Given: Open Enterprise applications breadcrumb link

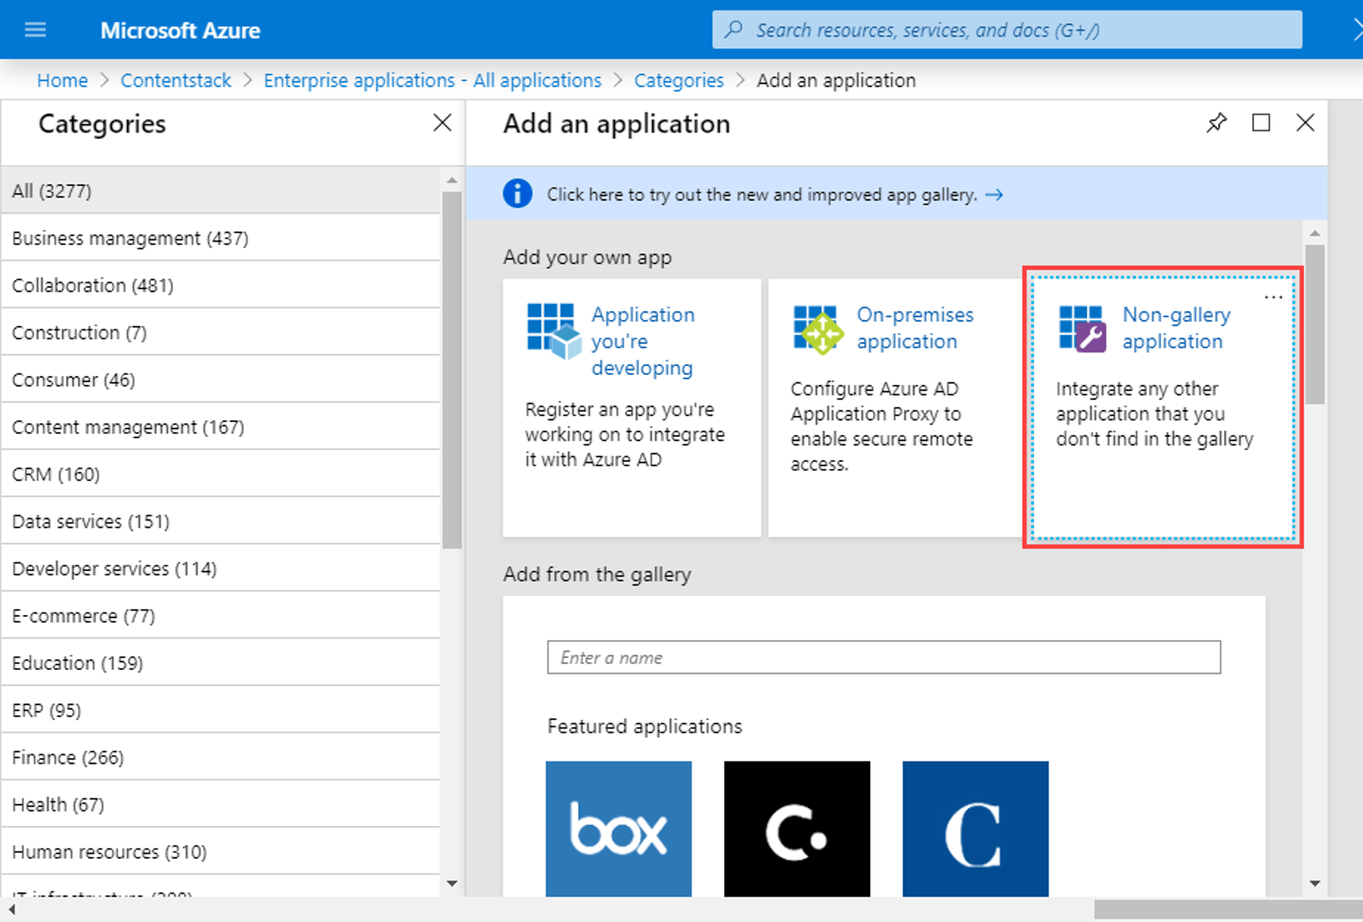Looking at the screenshot, I should click(432, 80).
